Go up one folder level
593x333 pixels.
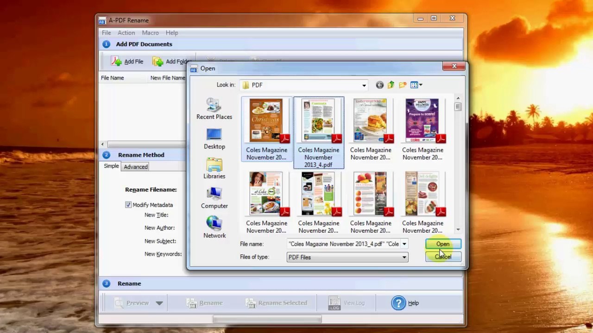point(391,85)
